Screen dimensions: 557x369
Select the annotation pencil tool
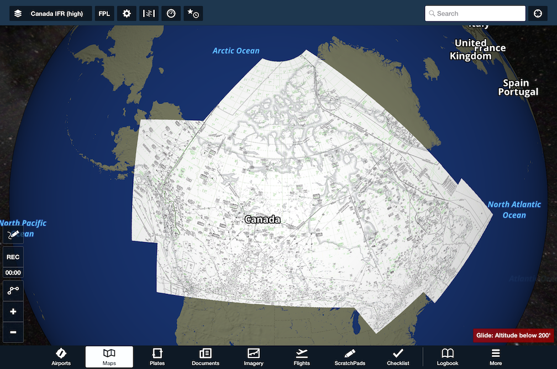pos(13,234)
